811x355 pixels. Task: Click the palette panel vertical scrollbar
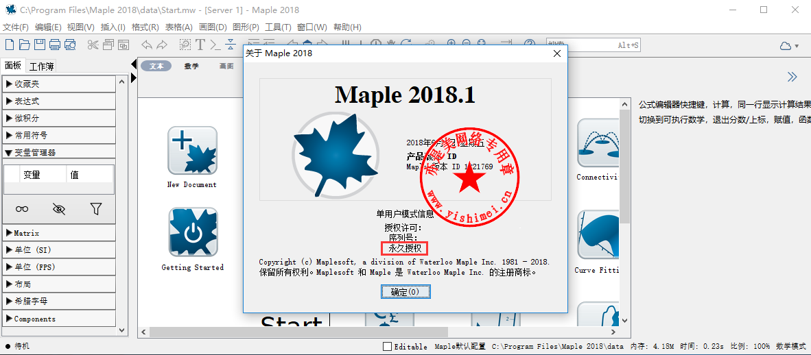122,205
